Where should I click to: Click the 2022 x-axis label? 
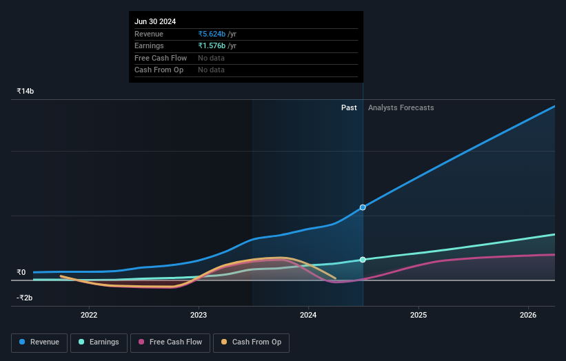click(x=89, y=316)
